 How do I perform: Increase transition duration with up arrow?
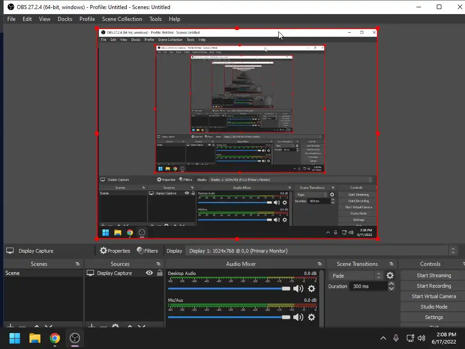391,284
